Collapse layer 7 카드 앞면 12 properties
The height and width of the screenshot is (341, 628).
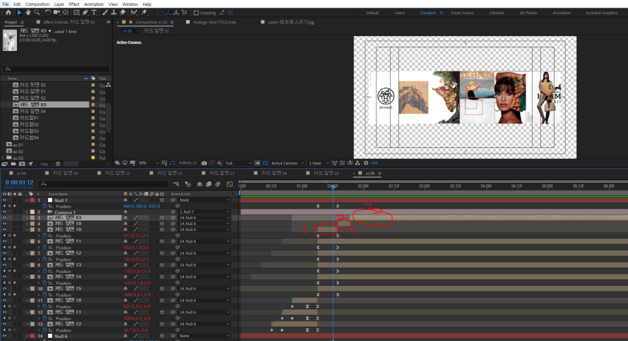(x=27, y=253)
